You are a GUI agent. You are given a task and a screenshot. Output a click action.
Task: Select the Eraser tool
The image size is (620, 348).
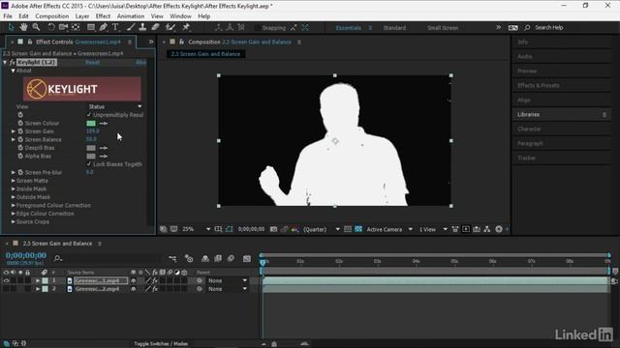click(x=155, y=27)
